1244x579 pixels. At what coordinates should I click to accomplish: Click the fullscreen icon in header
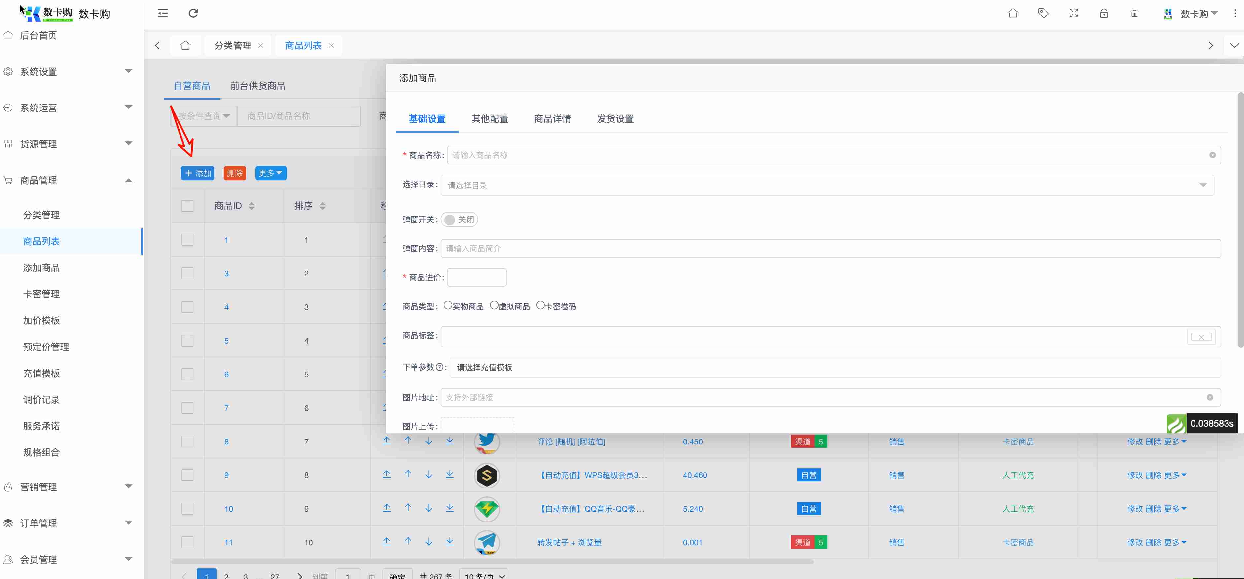[x=1073, y=13]
